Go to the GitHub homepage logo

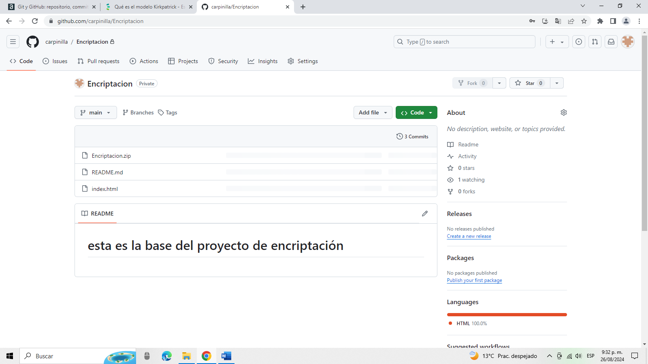click(33, 42)
